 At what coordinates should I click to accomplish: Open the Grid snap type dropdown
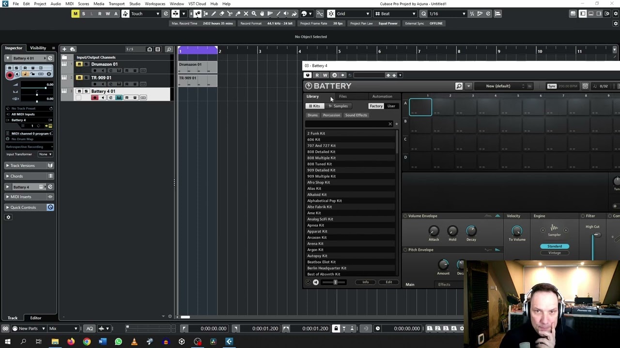353,14
